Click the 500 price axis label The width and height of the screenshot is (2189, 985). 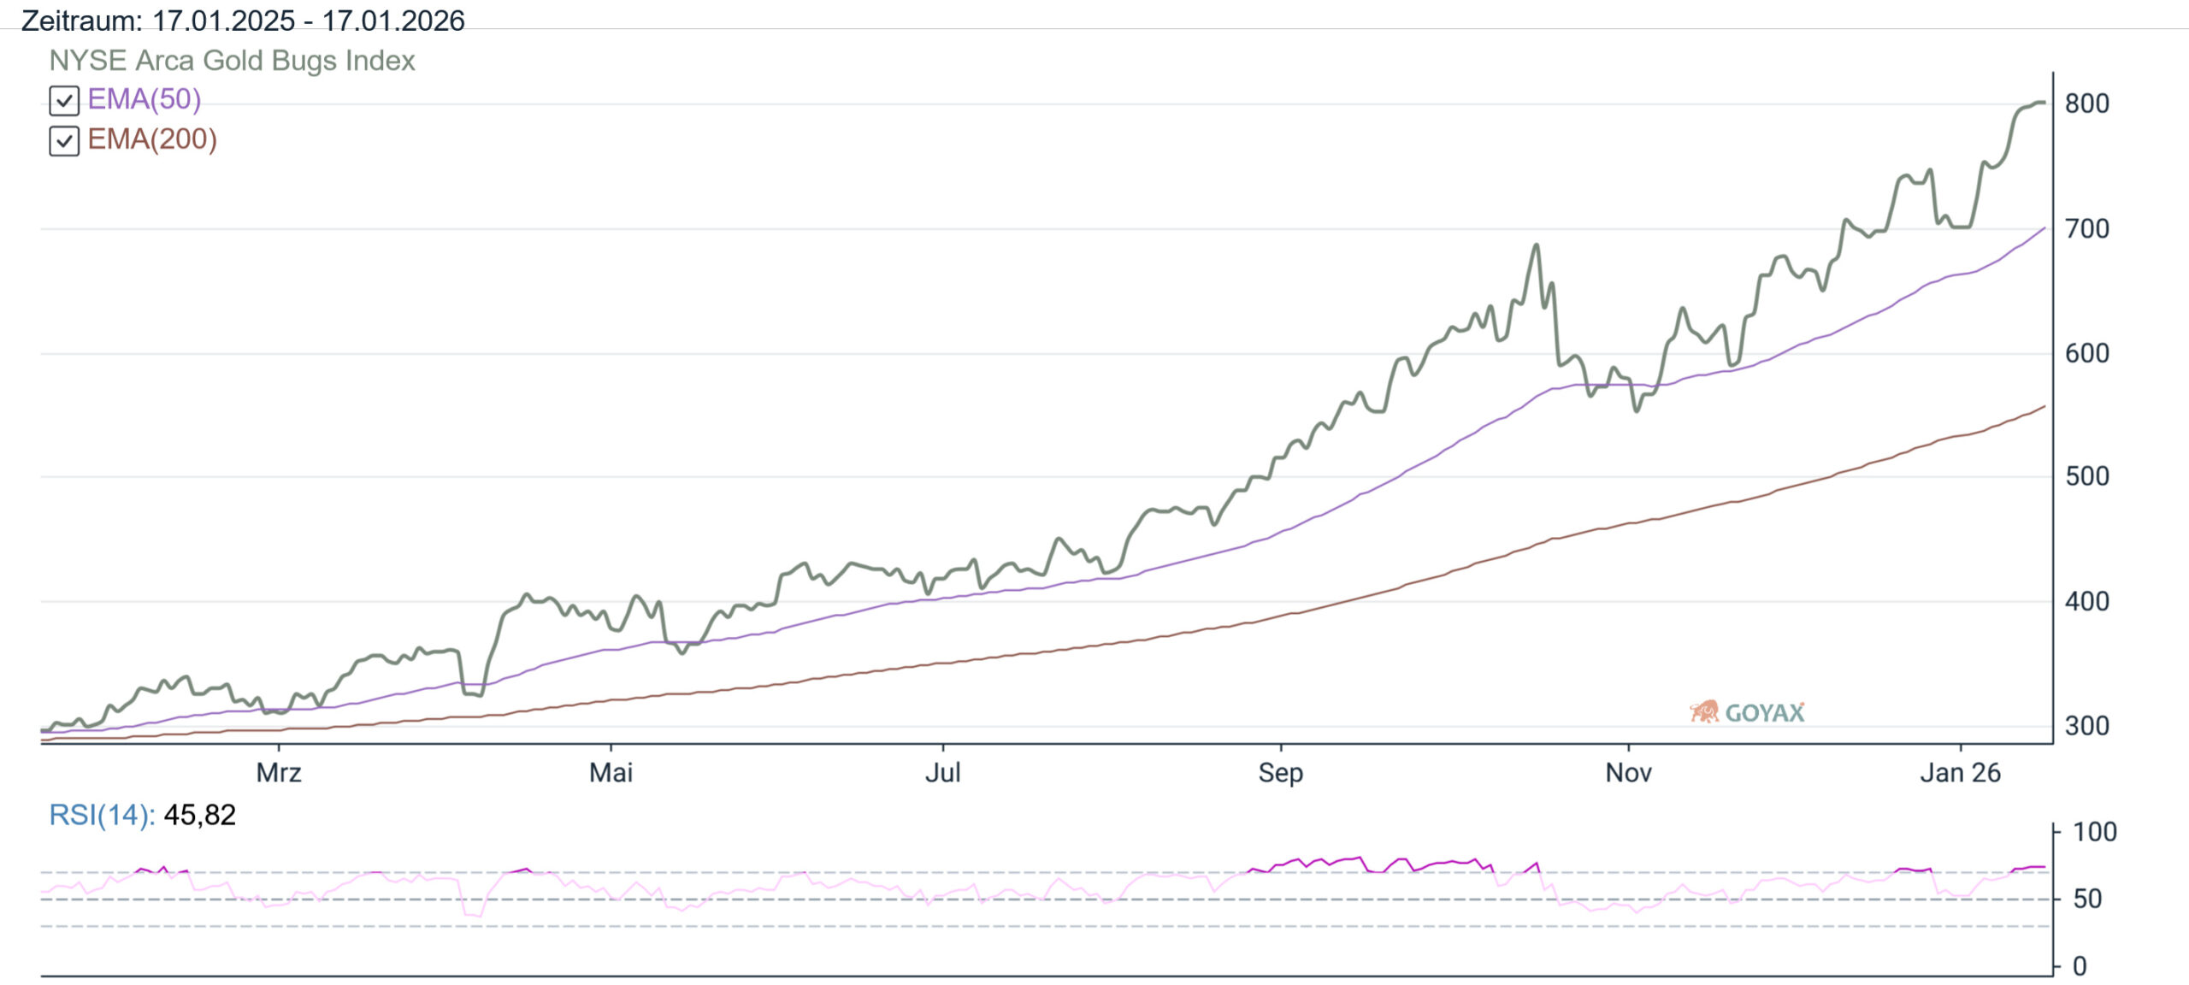pyautogui.click(x=2086, y=476)
